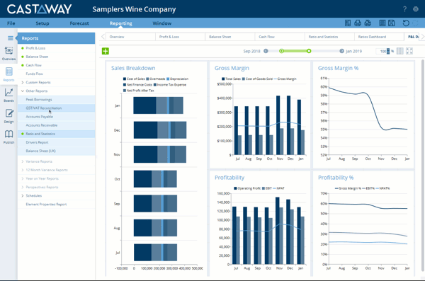Viewport: 425px width, 281px height.
Task: Click the Reports panel header
Action: [57, 38]
